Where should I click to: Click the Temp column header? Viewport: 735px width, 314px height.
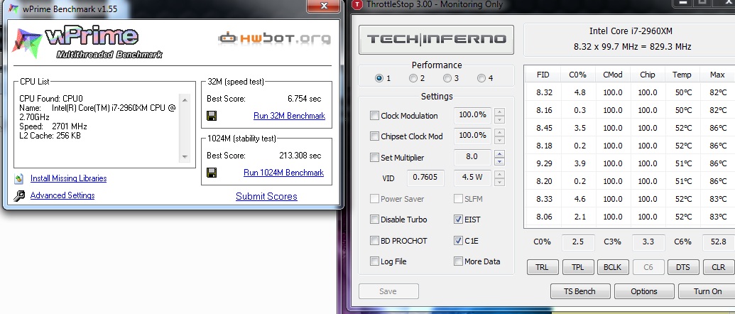[682, 75]
